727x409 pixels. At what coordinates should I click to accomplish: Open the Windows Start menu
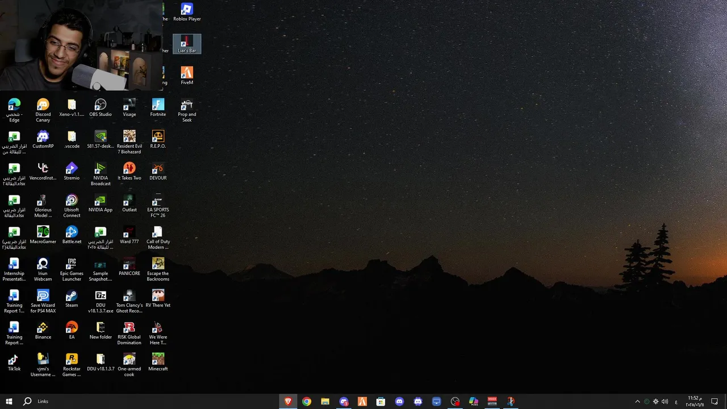[9, 401]
